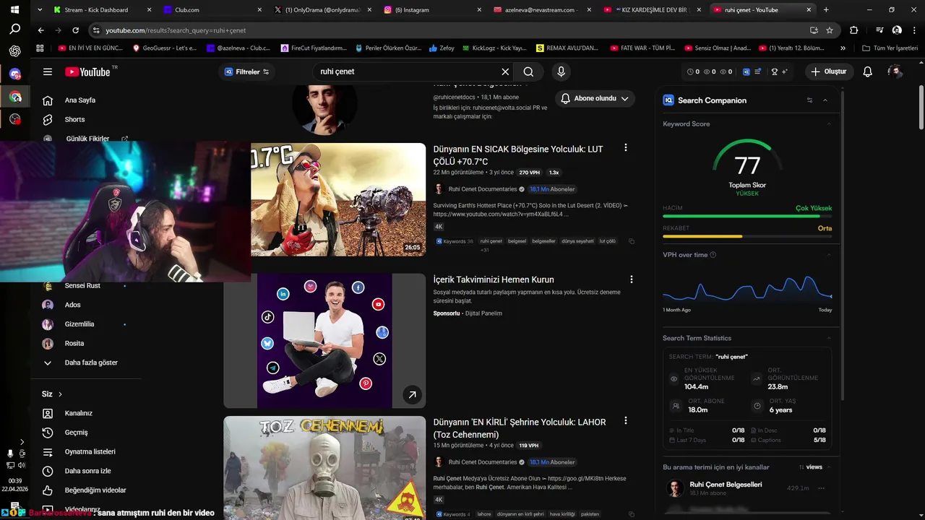
Task: Click the vidIQ trophy icon in header
Action: 775,71
